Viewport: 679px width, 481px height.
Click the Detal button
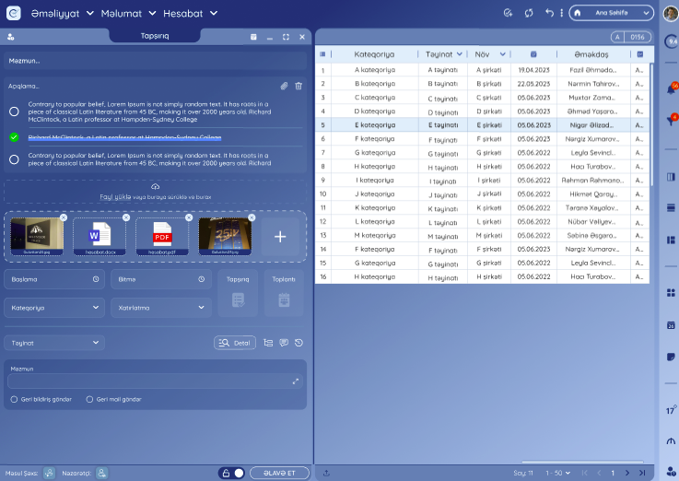[x=235, y=343]
